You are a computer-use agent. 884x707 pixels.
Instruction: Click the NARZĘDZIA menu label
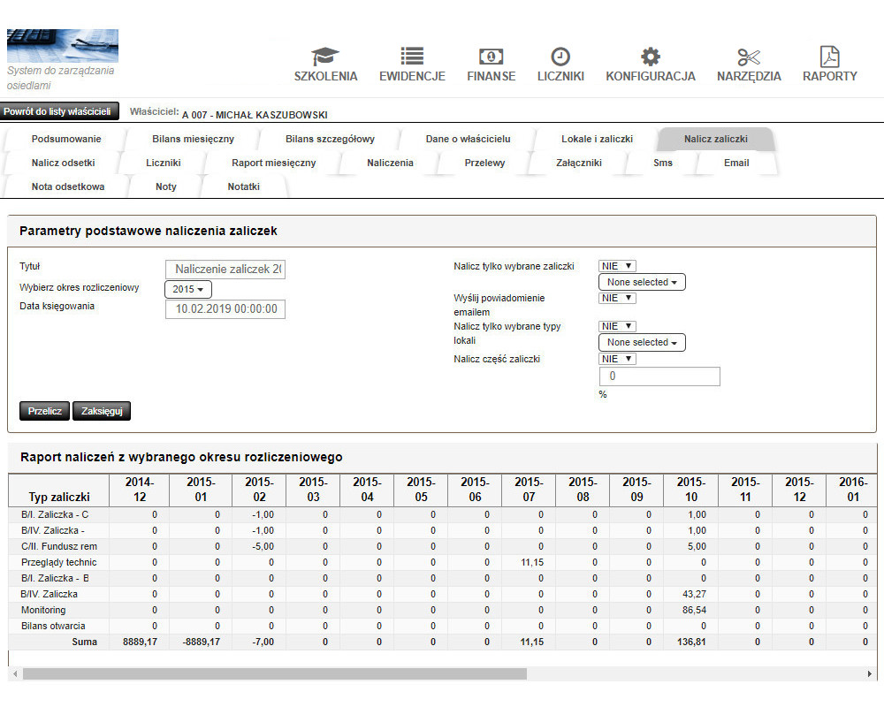click(749, 77)
